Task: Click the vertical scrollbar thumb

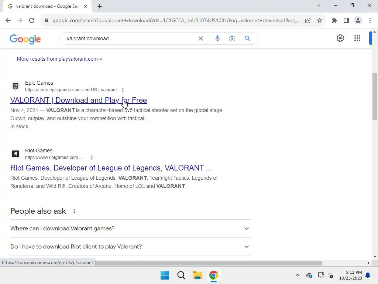Action: 375,97
